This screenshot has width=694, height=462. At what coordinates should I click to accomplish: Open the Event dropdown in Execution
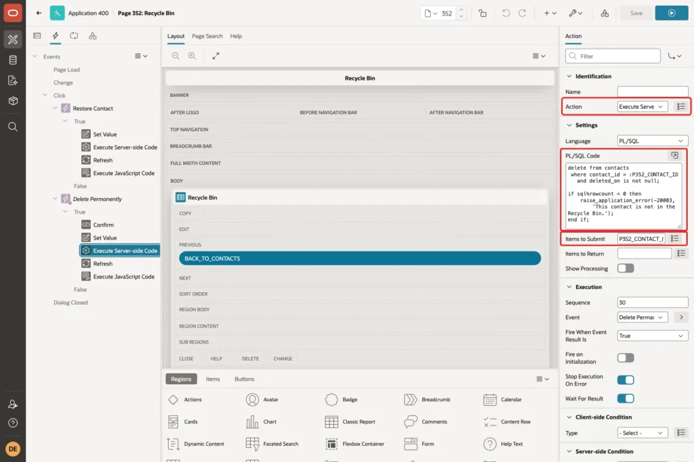tap(642, 317)
